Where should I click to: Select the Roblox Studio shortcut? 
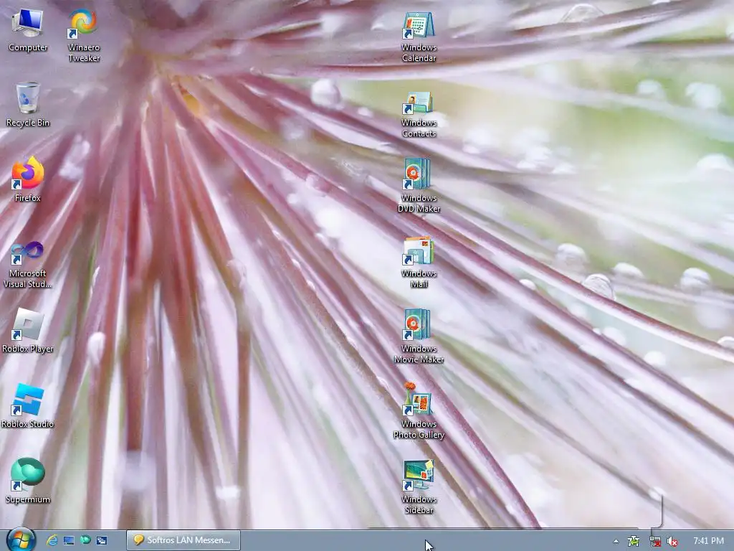pyautogui.click(x=28, y=406)
